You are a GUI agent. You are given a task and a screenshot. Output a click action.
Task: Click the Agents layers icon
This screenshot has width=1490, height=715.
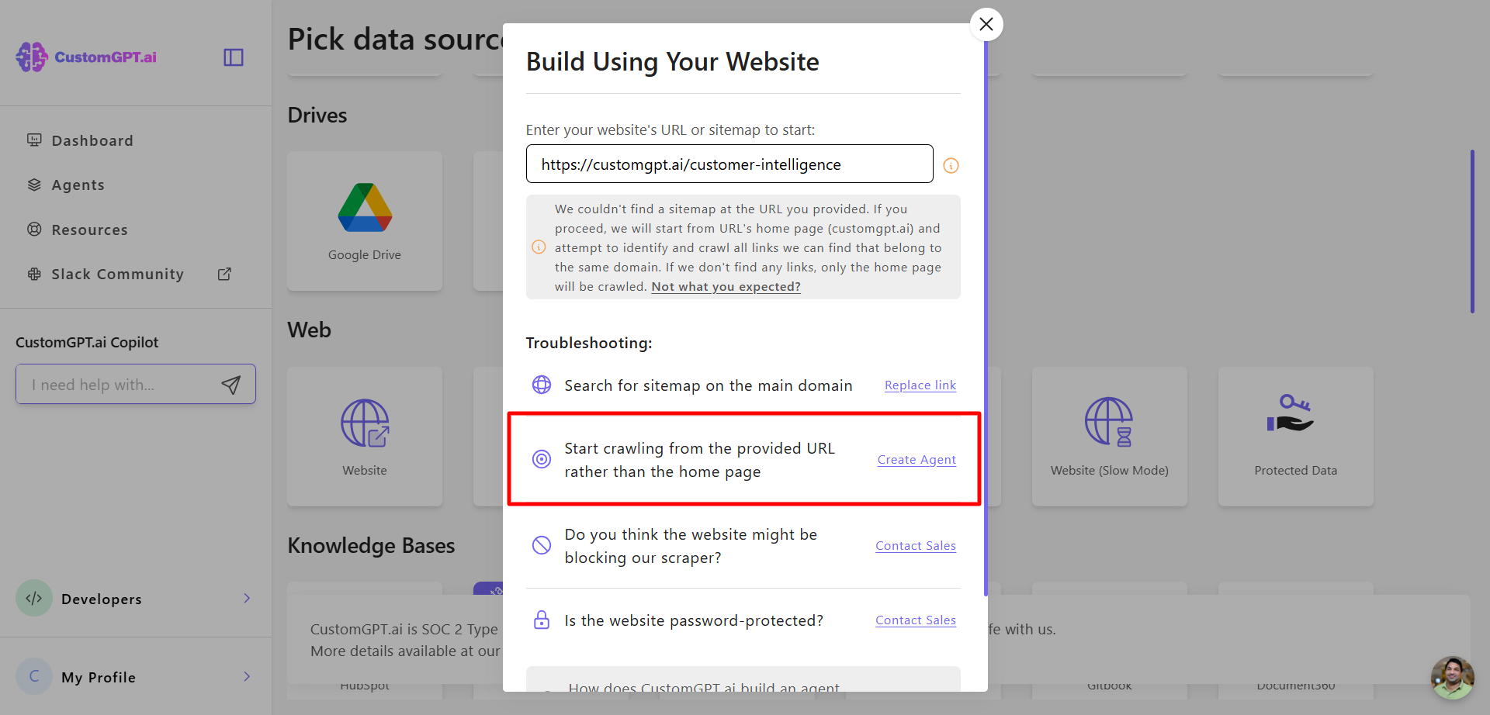coord(34,185)
